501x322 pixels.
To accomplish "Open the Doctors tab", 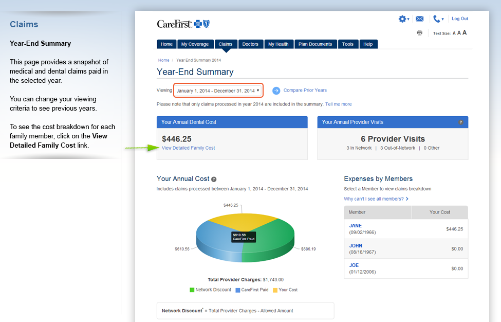I will tap(250, 44).
